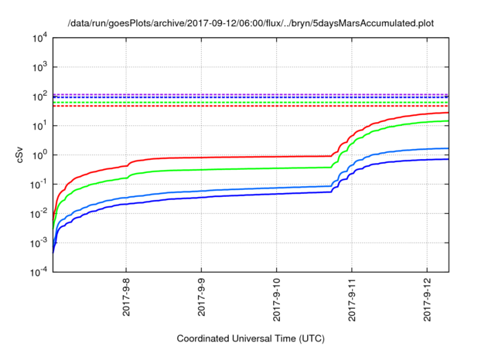Click the 10^0 y-axis tick label
Screen dimensions: 495x346
39,154
